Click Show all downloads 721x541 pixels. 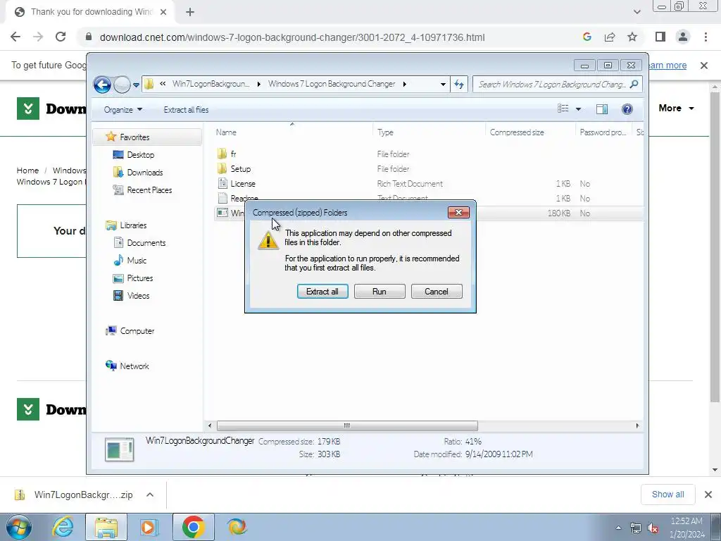(x=667, y=495)
